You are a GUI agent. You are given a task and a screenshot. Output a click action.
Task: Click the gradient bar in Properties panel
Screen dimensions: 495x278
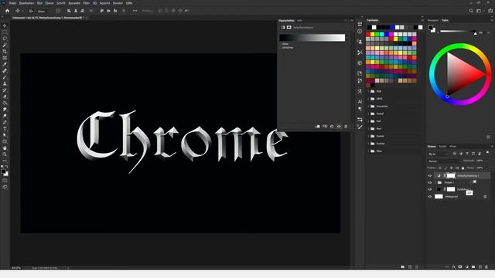tap(312, 38)
